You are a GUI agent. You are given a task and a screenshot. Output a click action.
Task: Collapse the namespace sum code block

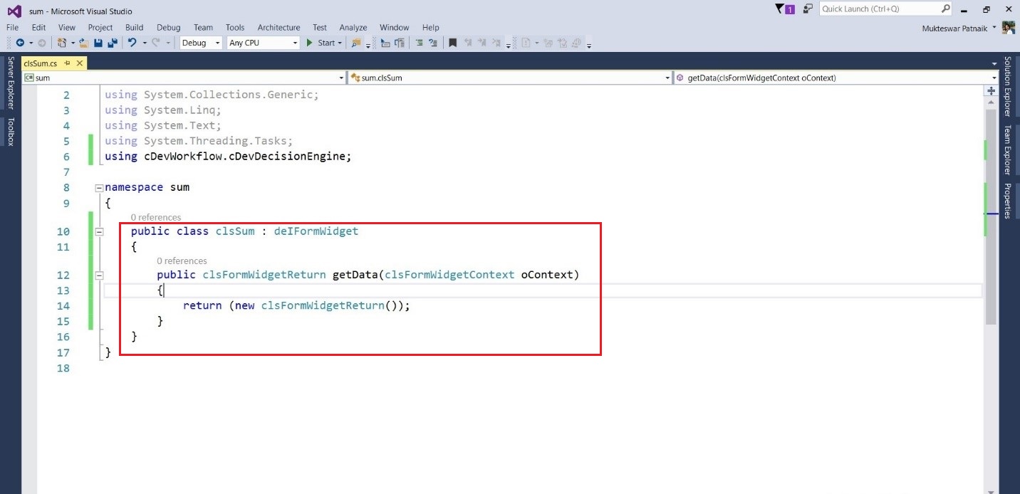tap(99, 188)
